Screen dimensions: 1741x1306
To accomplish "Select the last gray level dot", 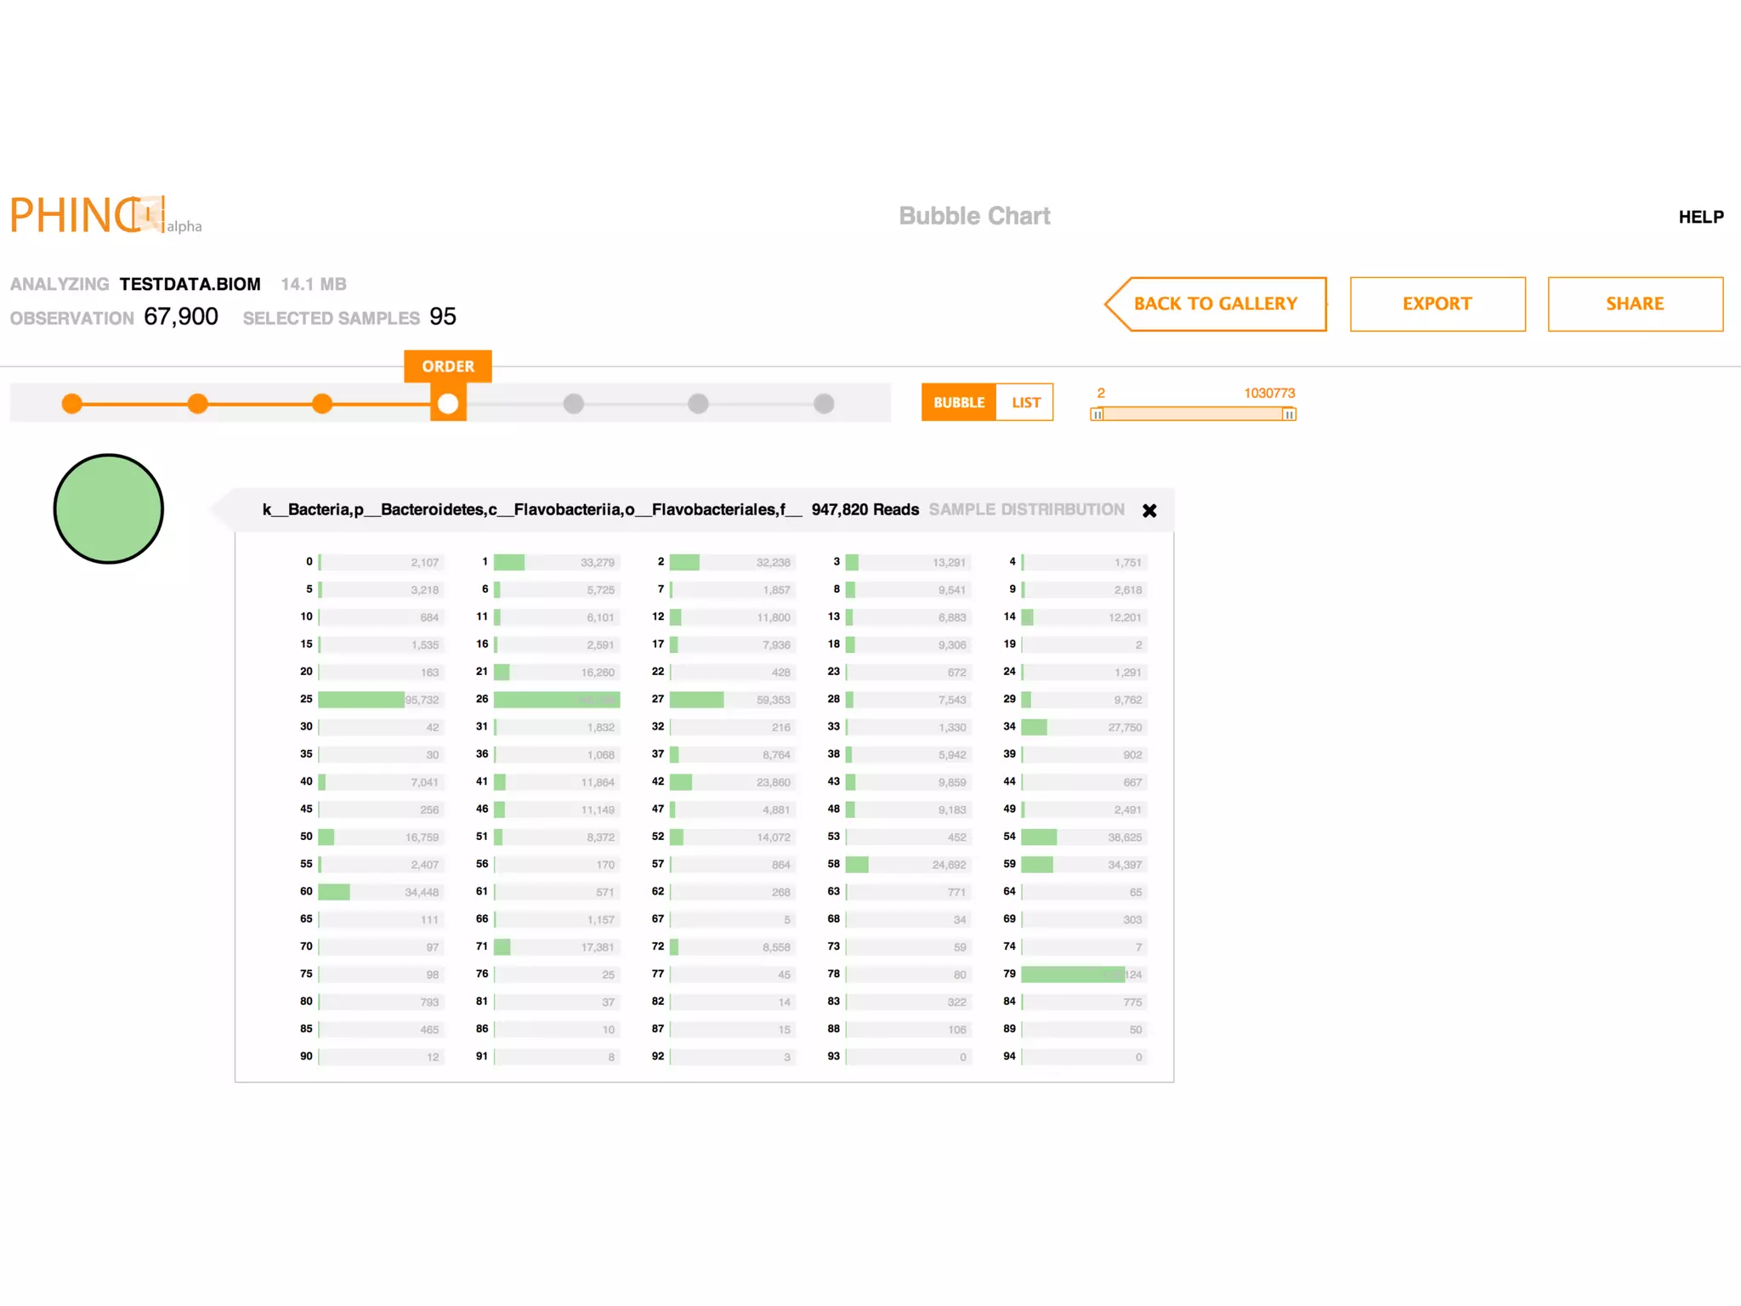I will [x=824, y=404].
